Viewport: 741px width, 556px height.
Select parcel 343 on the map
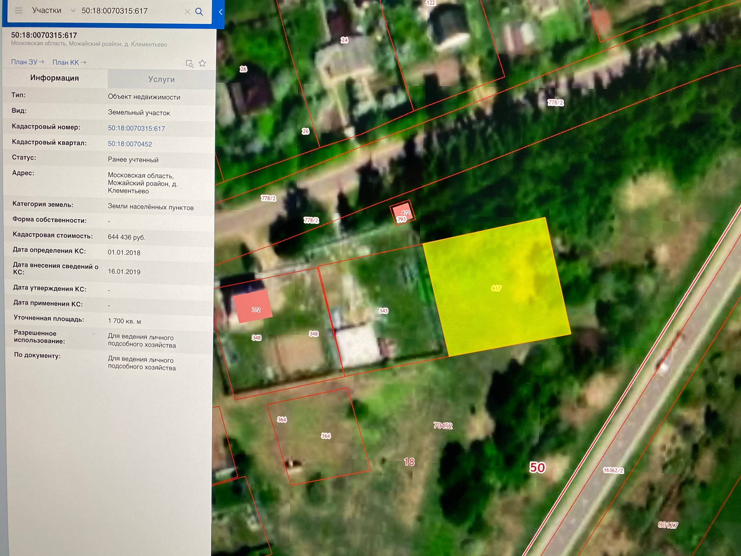click(383, 310)
